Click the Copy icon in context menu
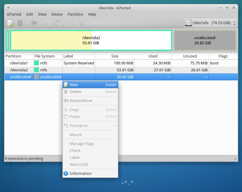Screen dimensions: 242x192 tap(66, 110)
